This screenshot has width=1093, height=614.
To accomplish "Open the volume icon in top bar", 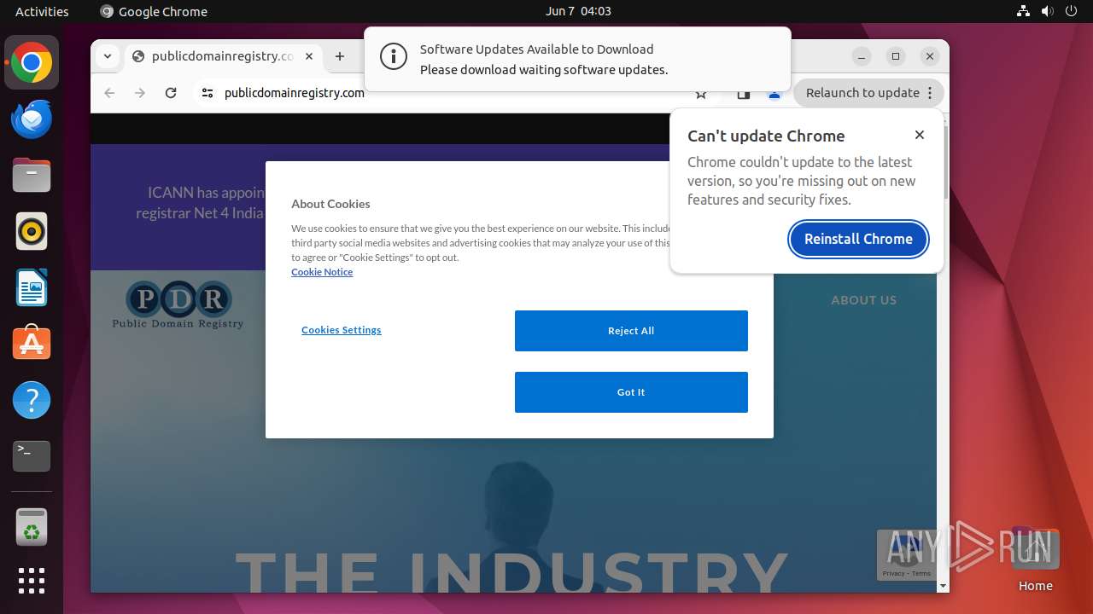I will [x=1048, y=11].
